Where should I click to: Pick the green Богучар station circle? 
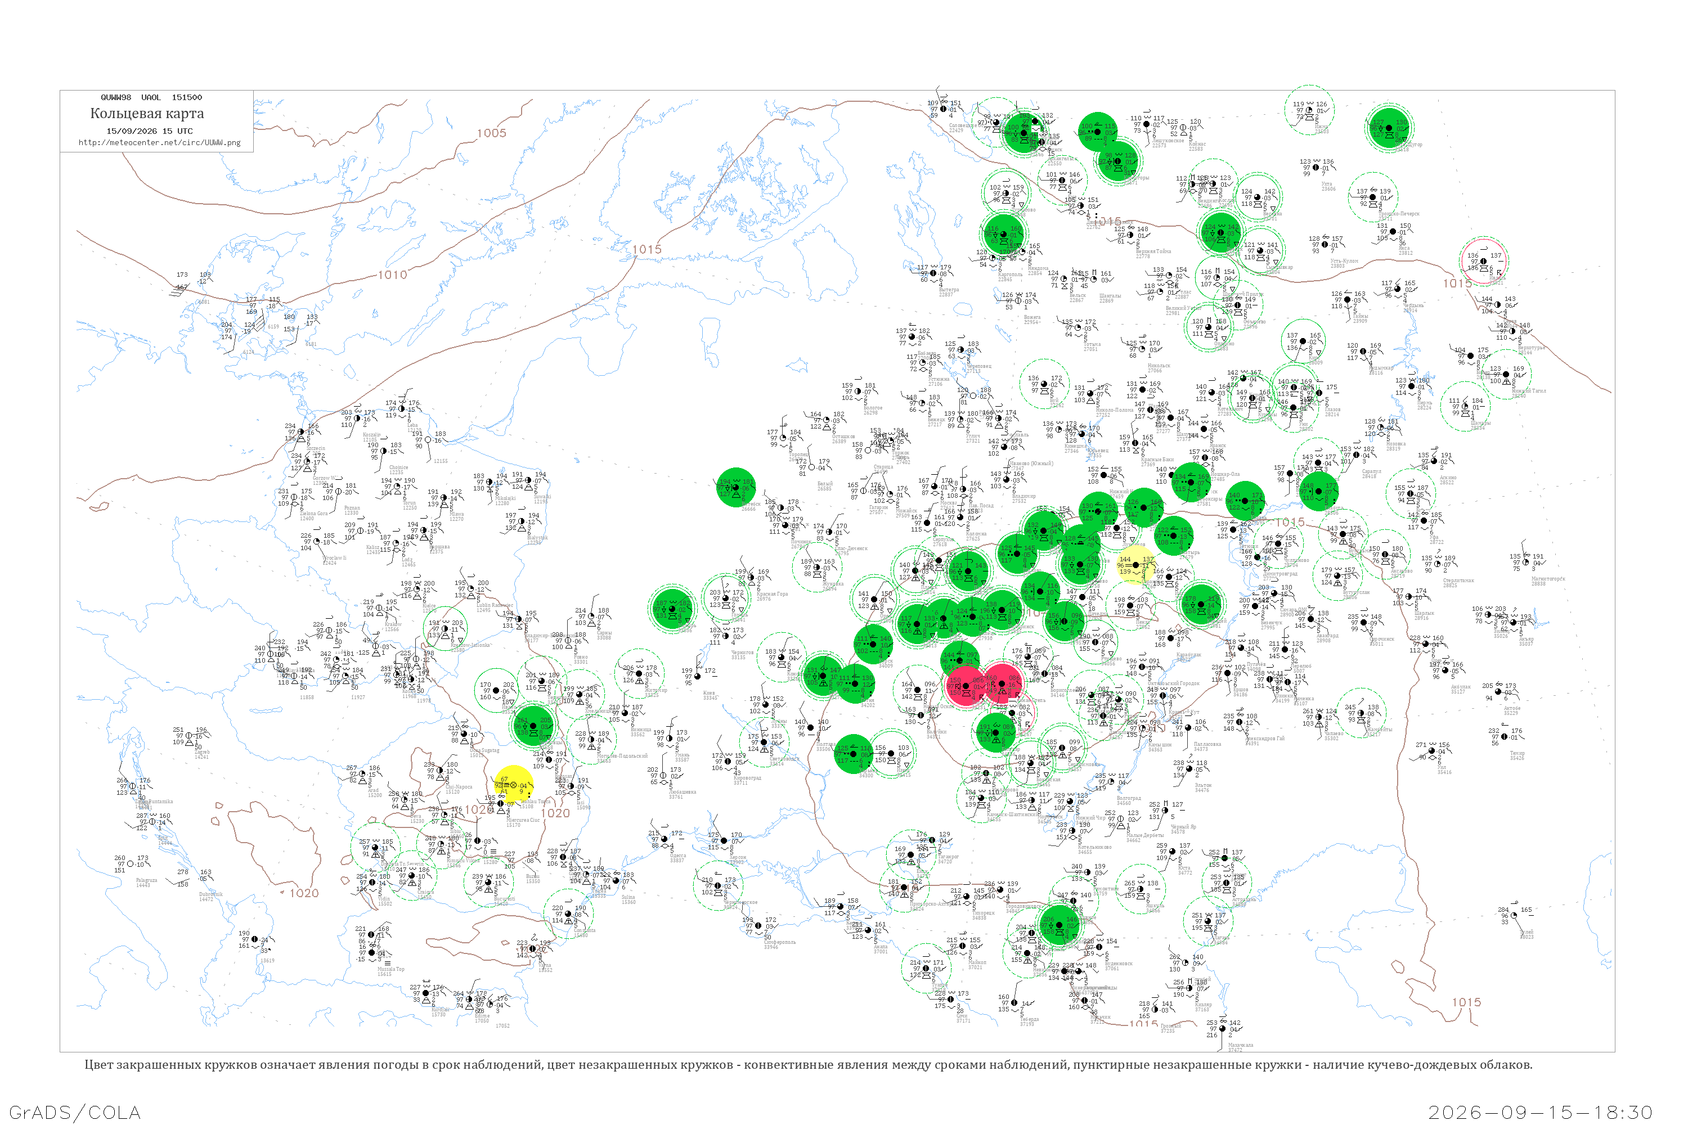point(995,733)
